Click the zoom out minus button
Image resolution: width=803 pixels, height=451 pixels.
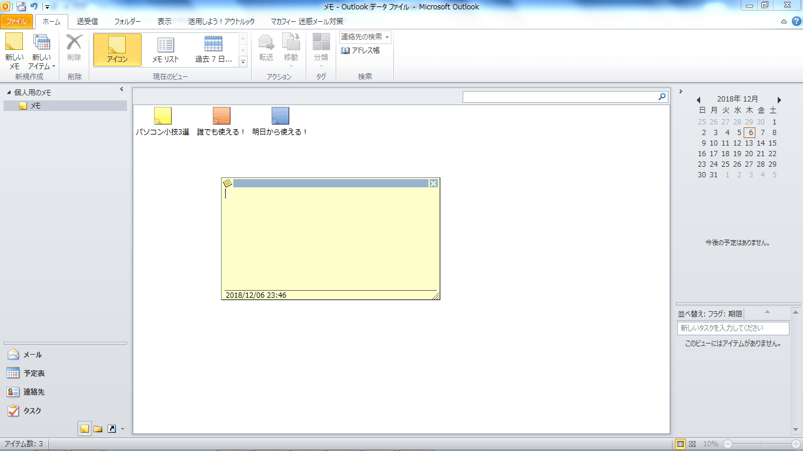point(728,444)
